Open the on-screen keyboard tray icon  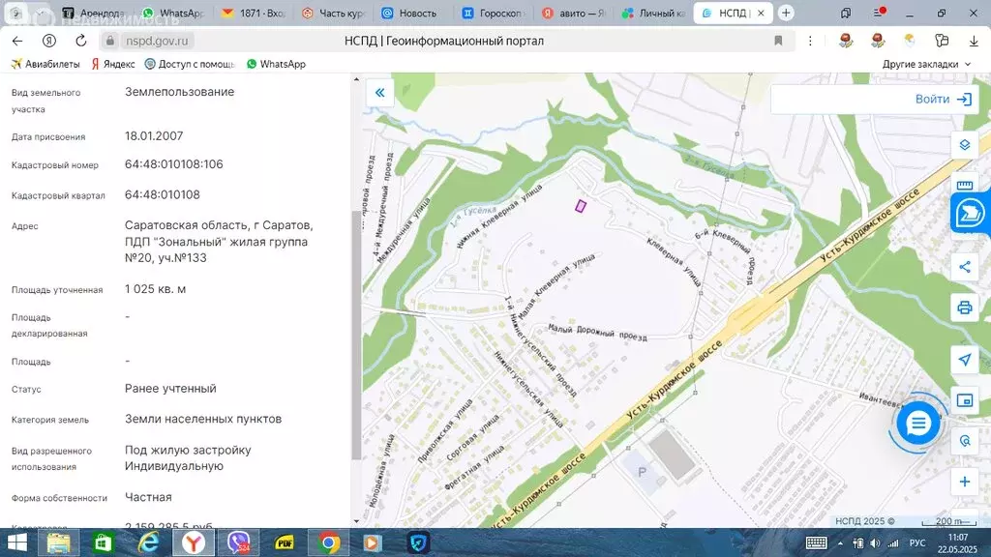(x=816, y=543)
